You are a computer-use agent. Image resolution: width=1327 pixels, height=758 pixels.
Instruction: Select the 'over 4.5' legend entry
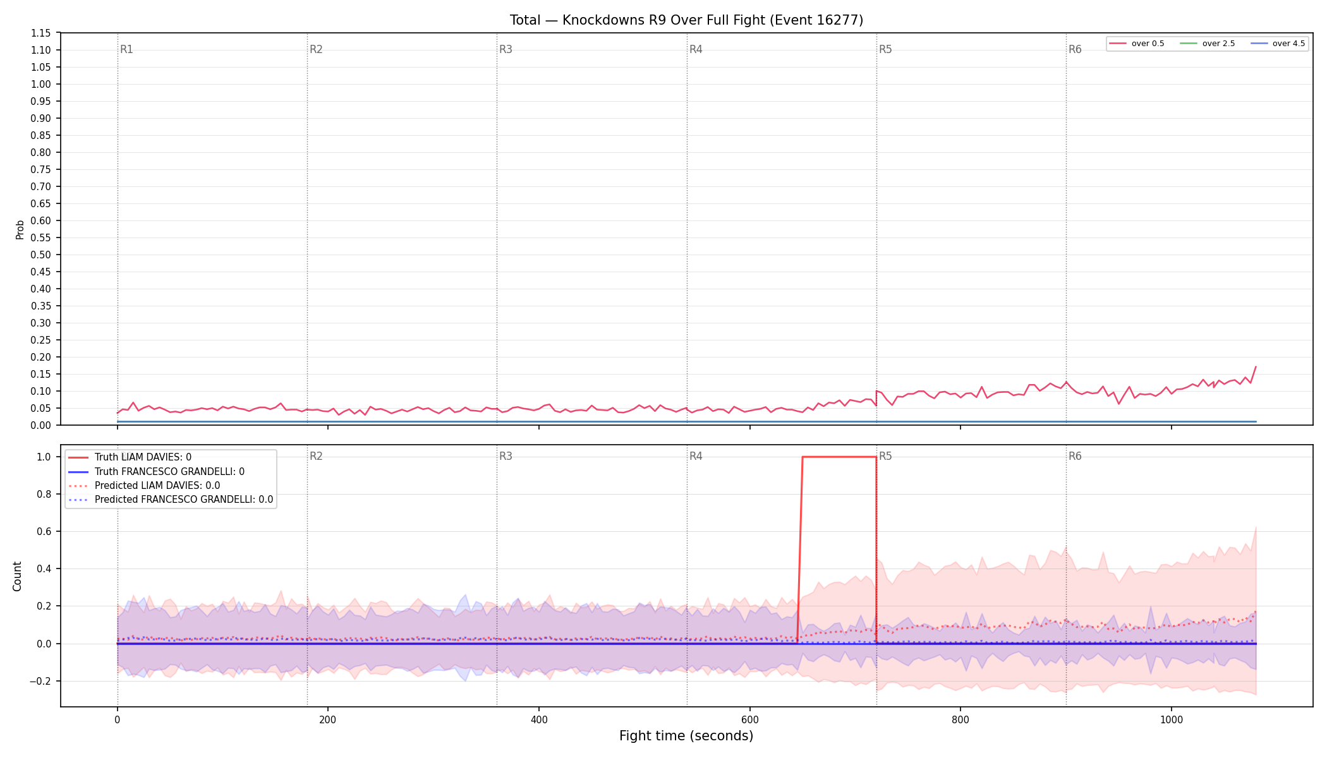[x=1278, y=44]
